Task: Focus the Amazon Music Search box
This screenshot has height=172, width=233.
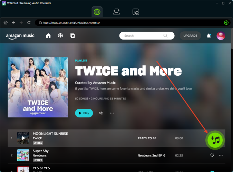Action: (147, 36)
